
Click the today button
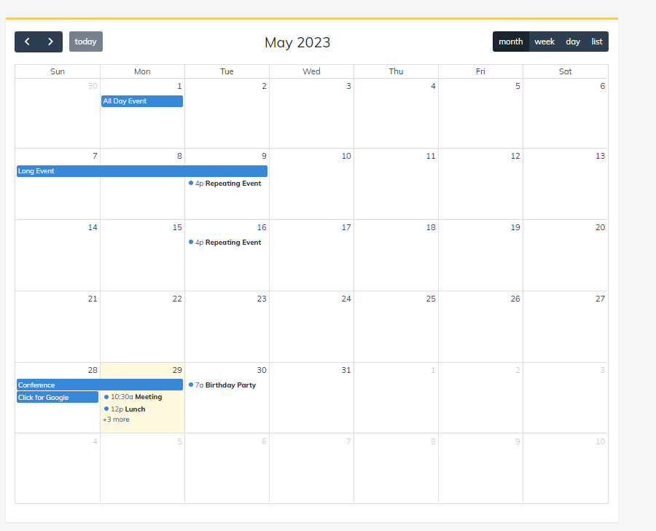coord(86,42)
